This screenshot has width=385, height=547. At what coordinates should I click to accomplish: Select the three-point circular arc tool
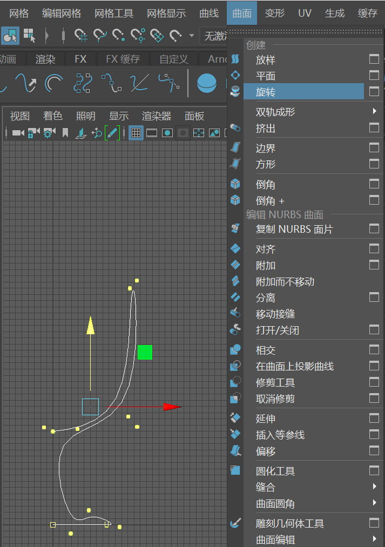53,83
